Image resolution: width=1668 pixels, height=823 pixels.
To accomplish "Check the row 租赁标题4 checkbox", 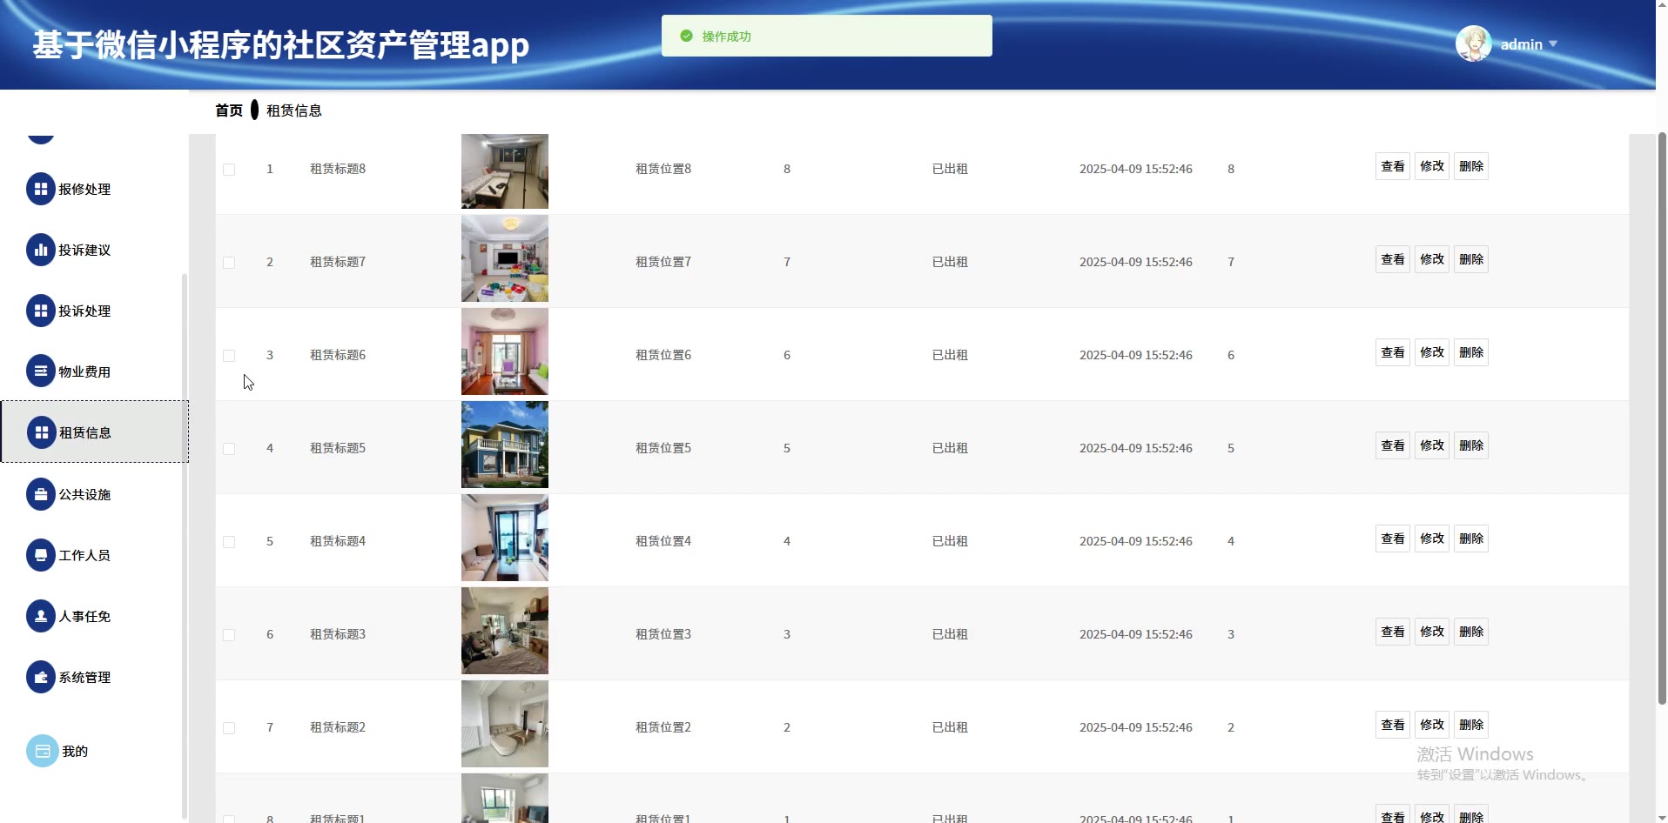I will point(229,542).
